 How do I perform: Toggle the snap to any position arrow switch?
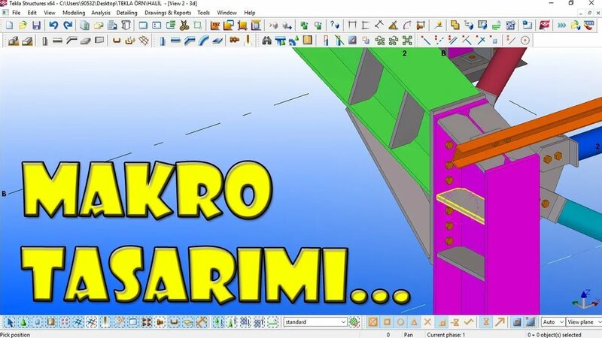(500, 322)
